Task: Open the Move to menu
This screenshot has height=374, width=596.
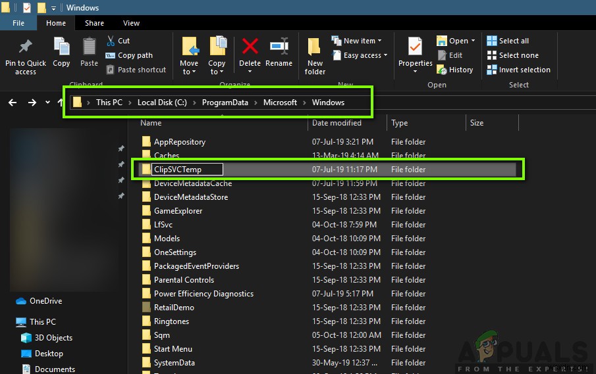Action: [189, 56]
